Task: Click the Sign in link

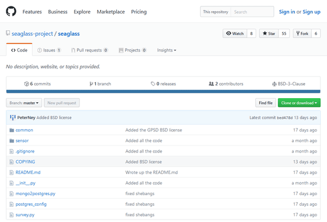Action: tap(287, 12)
